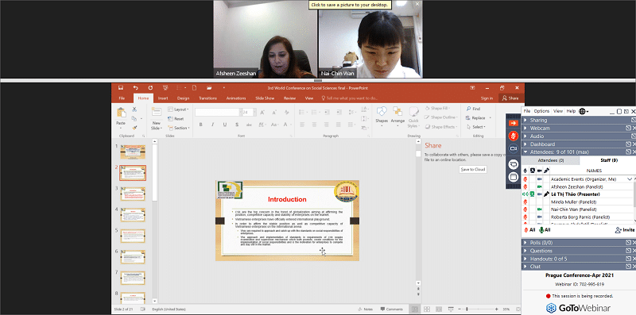Open the Shapes gallery
636x315 pixels.
pyautogui.click(x=382, y=116)
